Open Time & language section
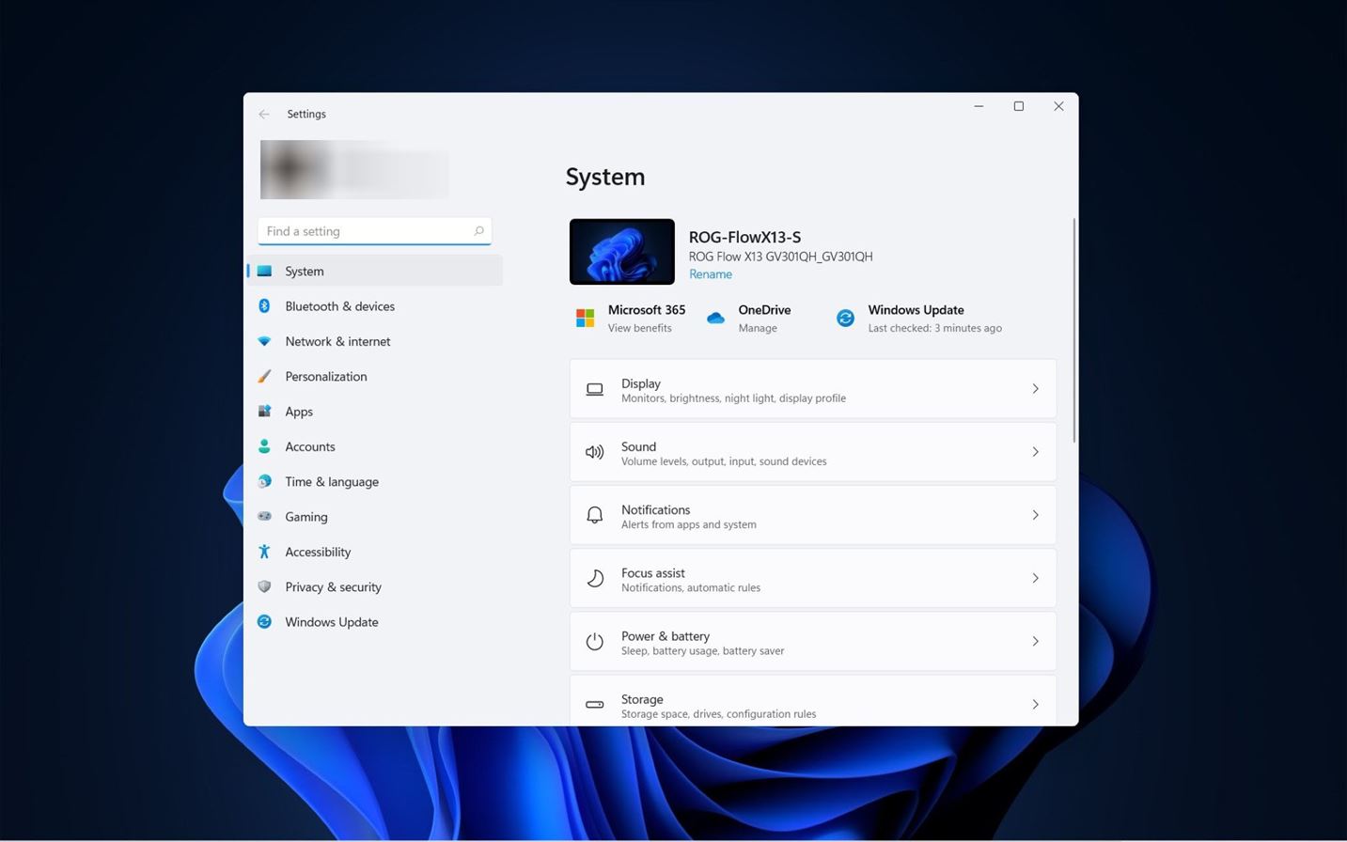The image size is (1347, 842). (332, 481)
